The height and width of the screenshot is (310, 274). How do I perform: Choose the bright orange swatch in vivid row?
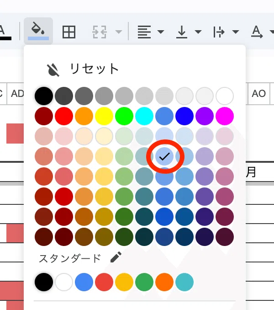coord(84,116)
